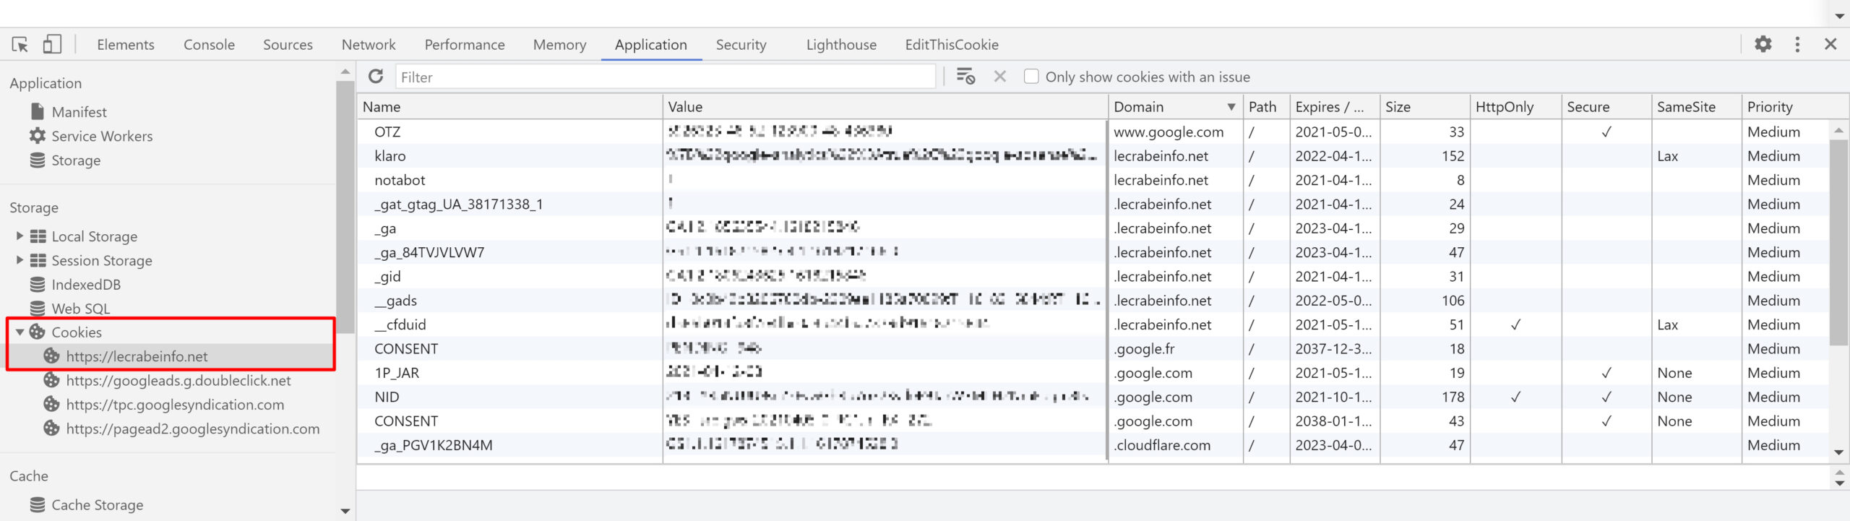Open DevTools settings gear

[1763, 44]
